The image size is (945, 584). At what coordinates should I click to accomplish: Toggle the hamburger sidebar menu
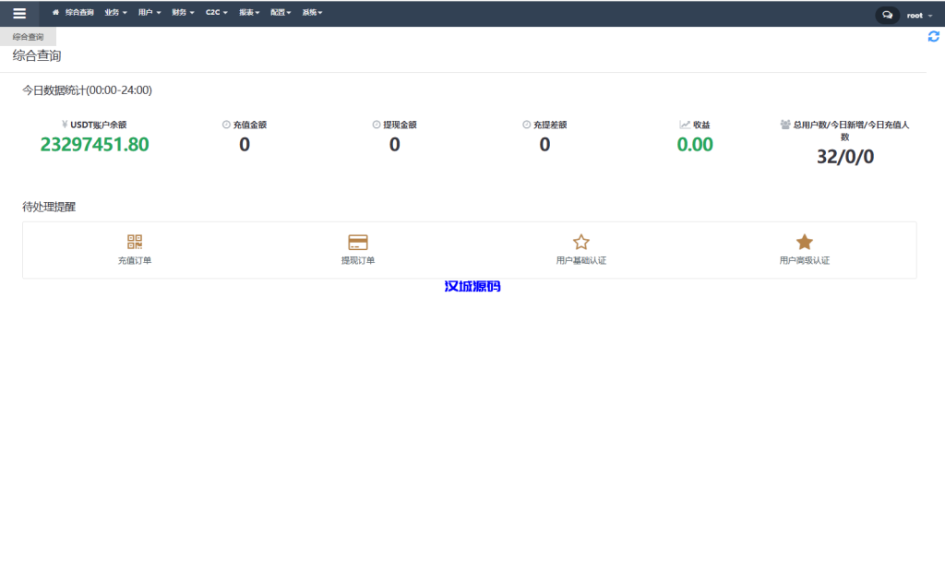[x=19, y=14]
